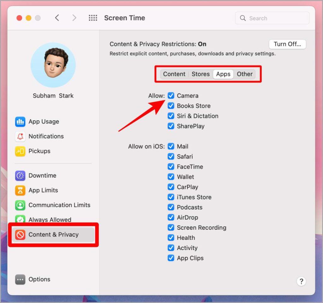Viewport: 323px width, 303px height.
Task: Click the red close window button
Action: tap(19, 18)
